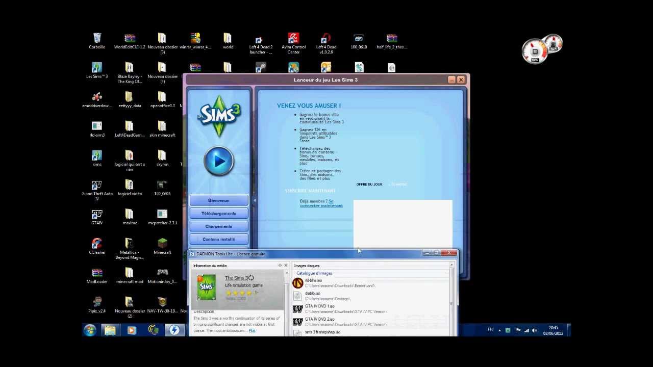Click the DAEMON Tools lightning taskbar icon
The height and width of the screenshot is (367, 653).
(x=174, y=330)
